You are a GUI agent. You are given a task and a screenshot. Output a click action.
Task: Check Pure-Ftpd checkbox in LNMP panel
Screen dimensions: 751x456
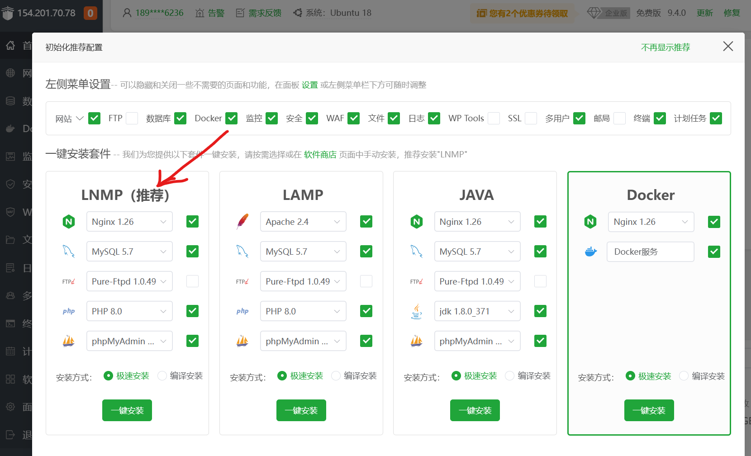[193, 281]
